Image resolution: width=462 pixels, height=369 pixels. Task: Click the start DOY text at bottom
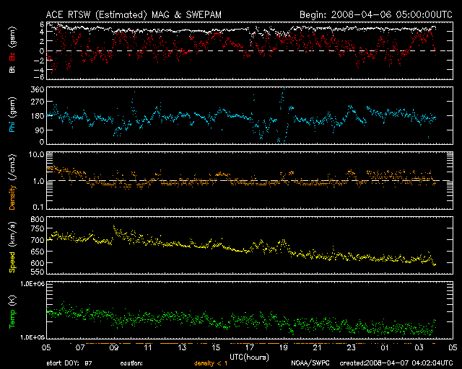[70, 363]
